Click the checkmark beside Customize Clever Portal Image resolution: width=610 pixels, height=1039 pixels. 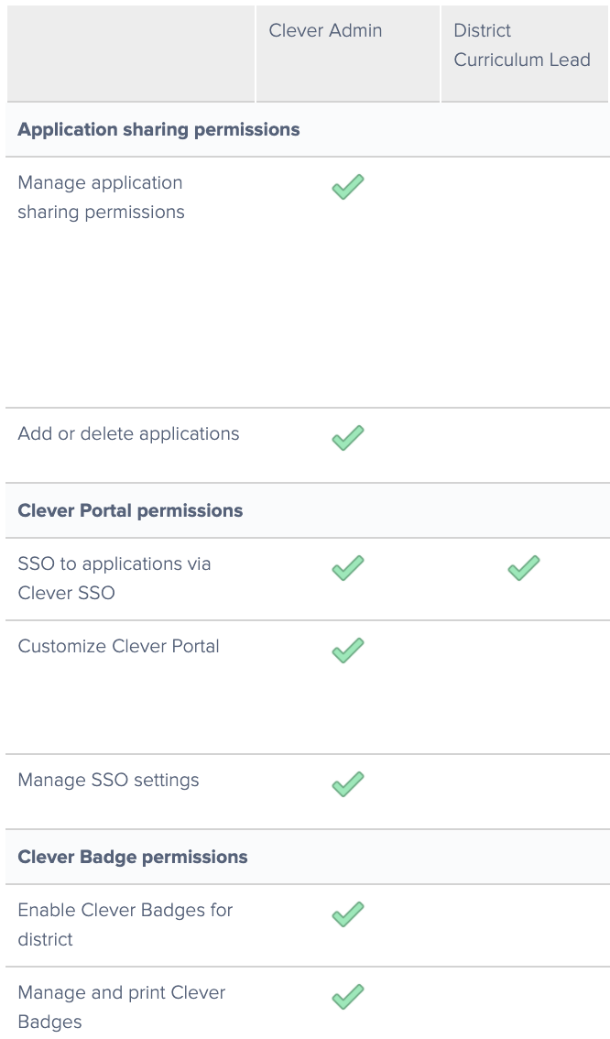click(x=347, y=651)
